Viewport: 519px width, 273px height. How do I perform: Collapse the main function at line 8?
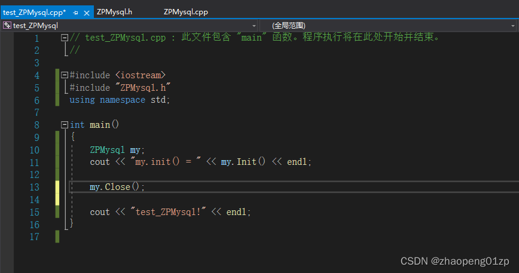point(65,125)
